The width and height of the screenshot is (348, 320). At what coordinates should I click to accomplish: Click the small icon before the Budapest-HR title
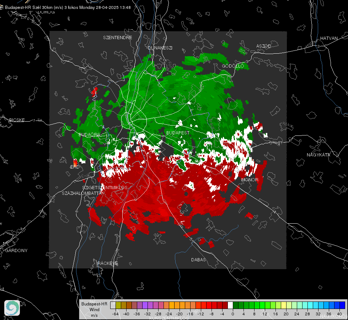click(x=1, y=7)
